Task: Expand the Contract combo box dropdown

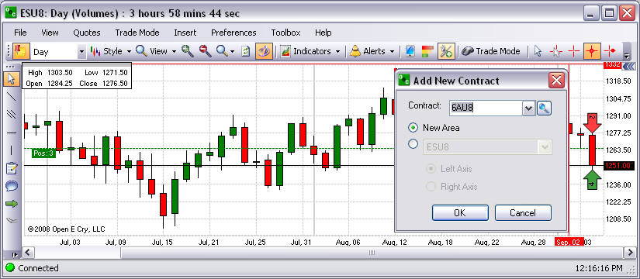Action: 528,108
